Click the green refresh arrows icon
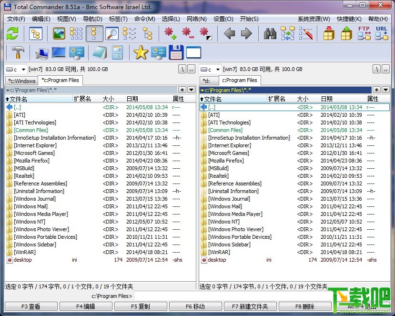The height and width of the screenshot is (316, 395). 12,33
